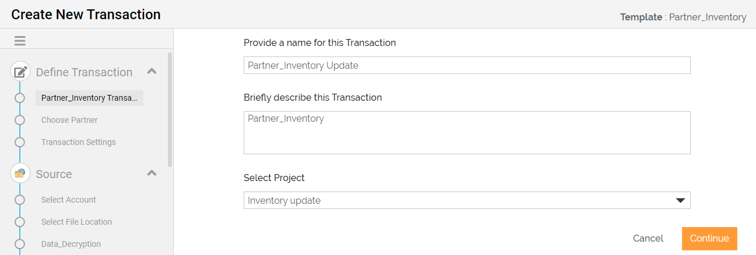Click the Choose Partner step circle
The image size is (756, 255).
(20, 120)
